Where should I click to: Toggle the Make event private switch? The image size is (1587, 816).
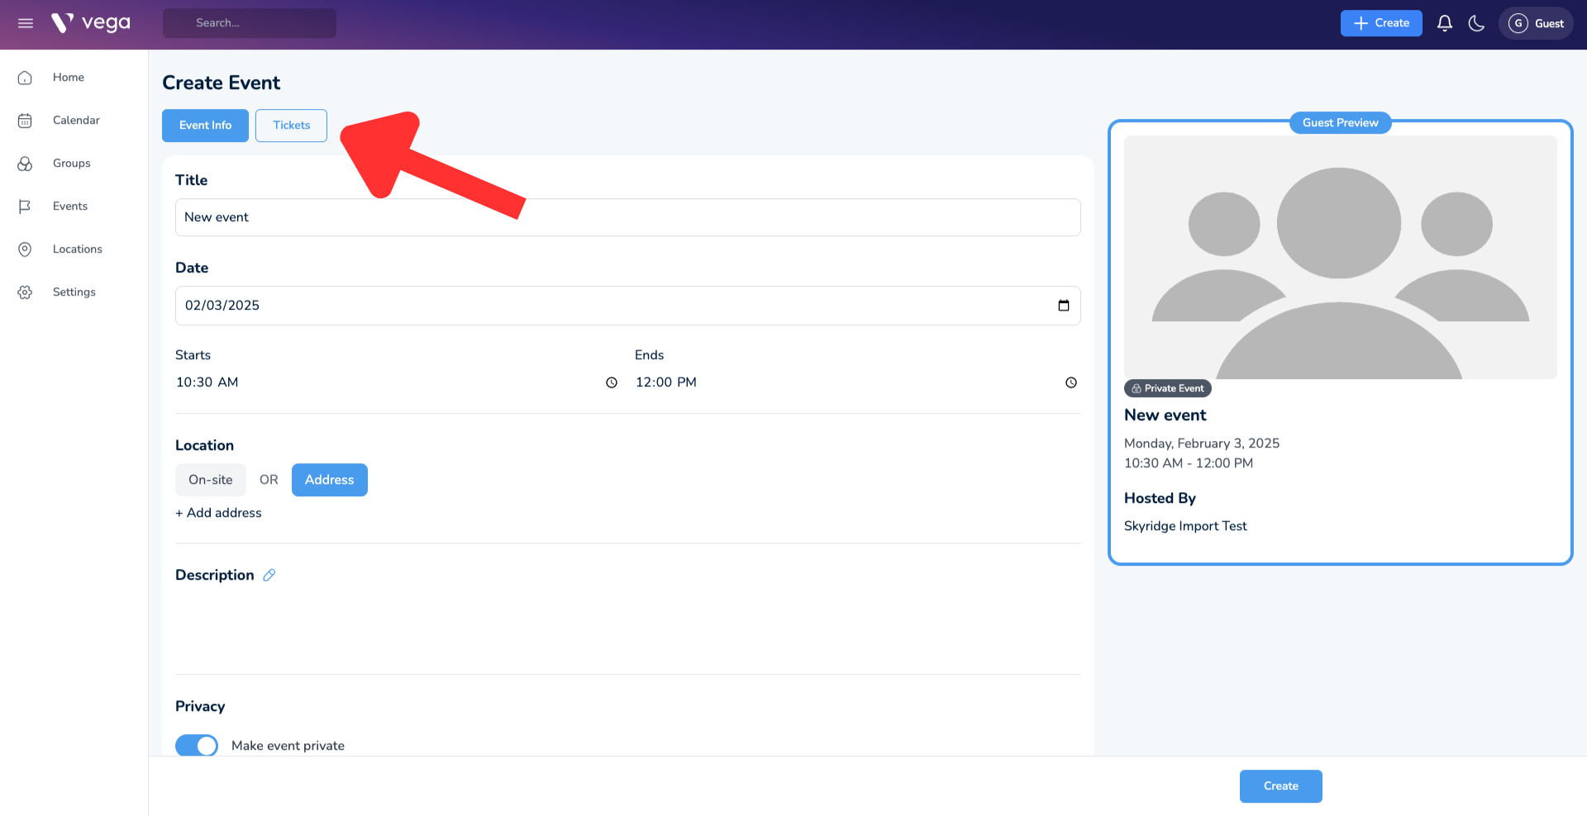(x=197, y=745)
